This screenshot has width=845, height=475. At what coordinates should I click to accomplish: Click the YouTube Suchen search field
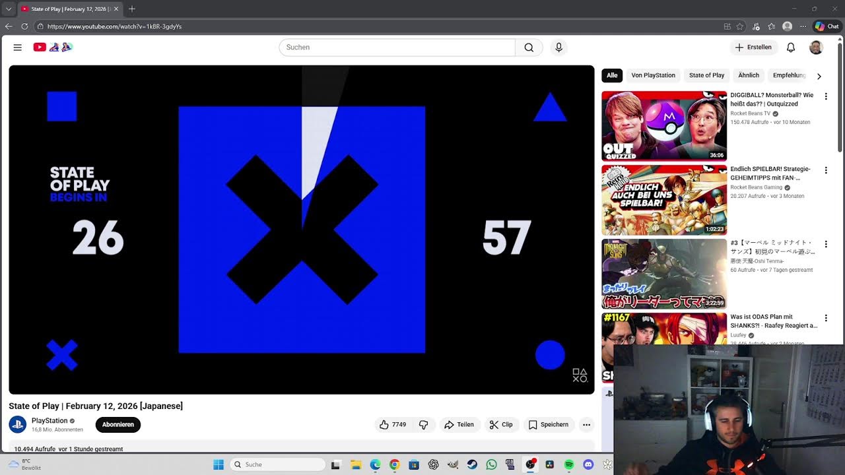(x=397, y=47)
